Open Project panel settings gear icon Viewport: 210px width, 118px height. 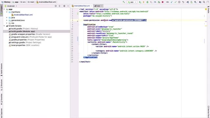(x=64, y=6)
